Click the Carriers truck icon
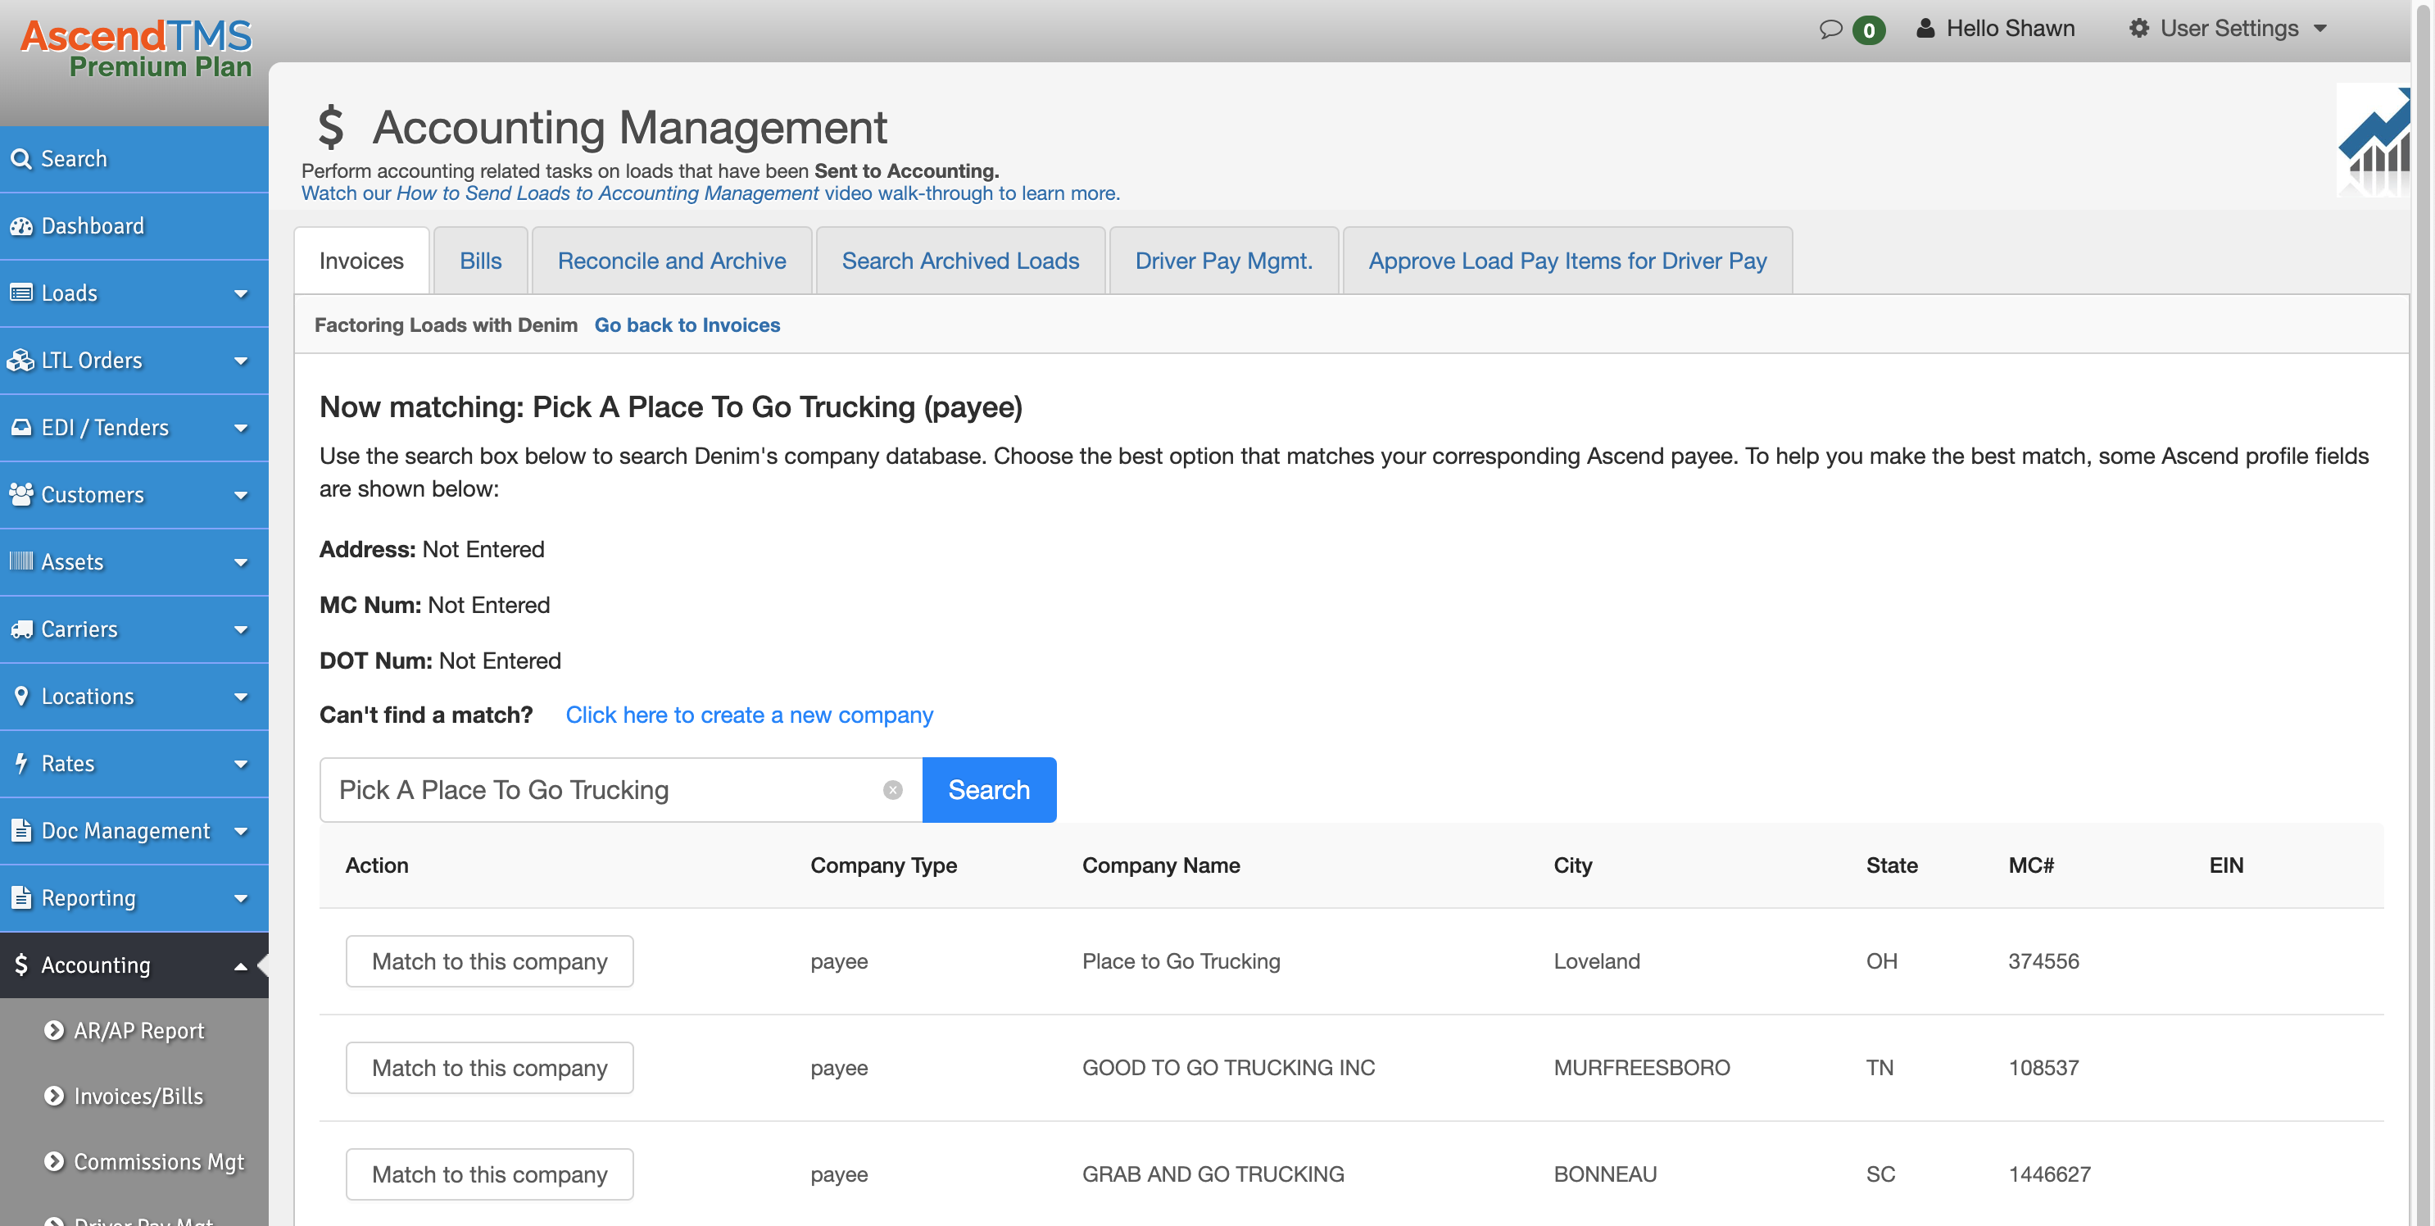 click(20, 629)
